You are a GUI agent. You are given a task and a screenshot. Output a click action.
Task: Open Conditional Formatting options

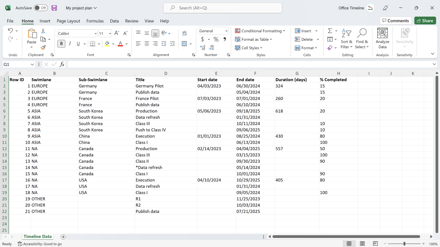(x=260, y=31)
